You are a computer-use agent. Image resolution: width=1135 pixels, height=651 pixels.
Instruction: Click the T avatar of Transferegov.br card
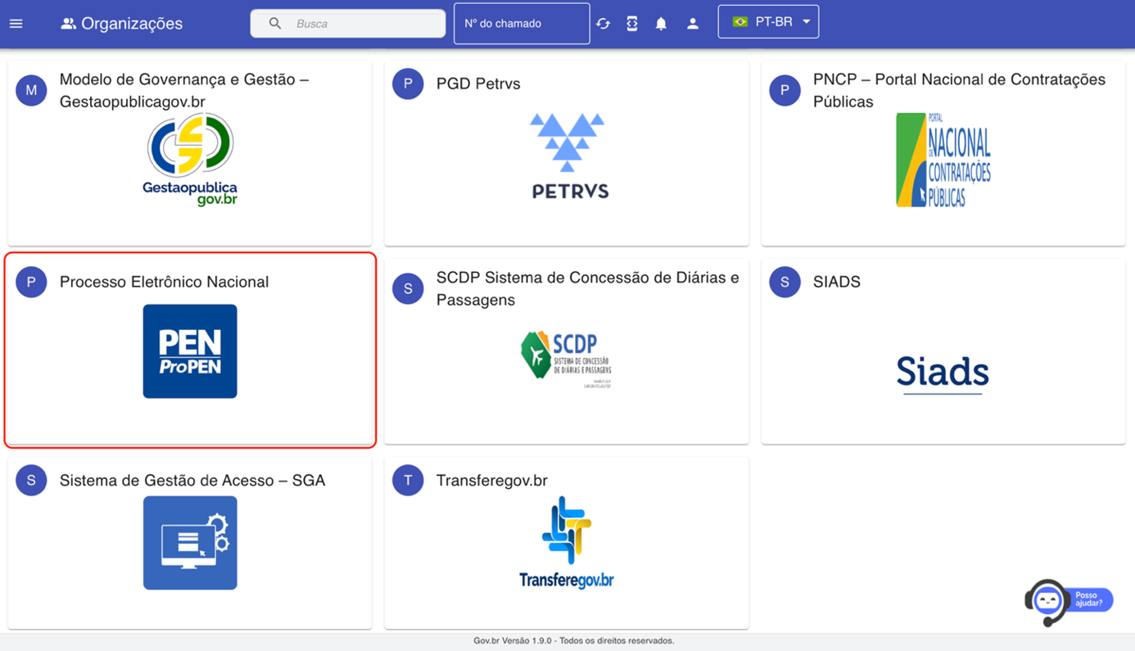click(x=408, y=480)
